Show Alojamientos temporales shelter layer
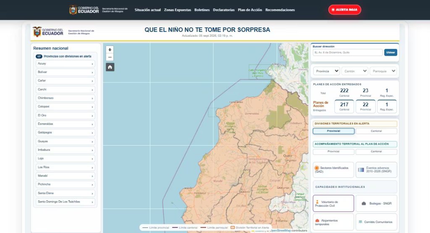430x233 pixels. pos(333,222)
